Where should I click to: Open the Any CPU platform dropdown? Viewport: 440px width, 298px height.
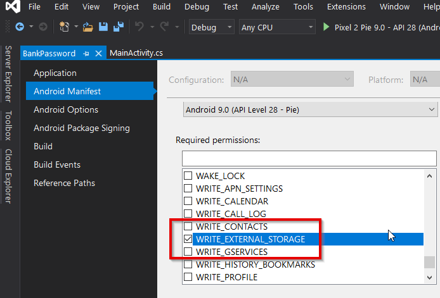[277, 27]
